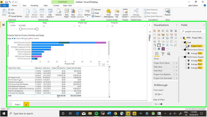Select the donut chart visual
The height and width of the screenshot is (117, 207).
click(167, 38)
